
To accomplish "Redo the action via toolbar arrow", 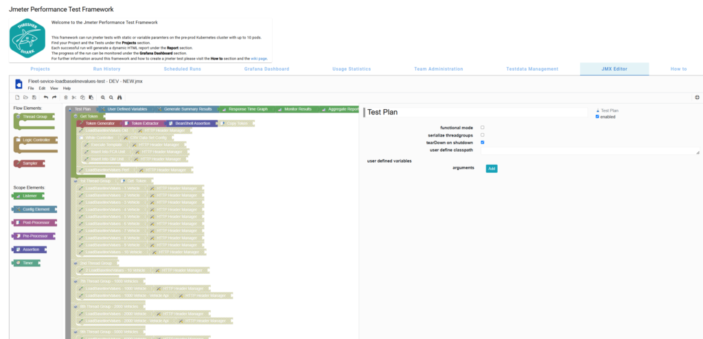I will point(54,97).
